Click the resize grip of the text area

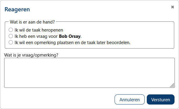172,85
